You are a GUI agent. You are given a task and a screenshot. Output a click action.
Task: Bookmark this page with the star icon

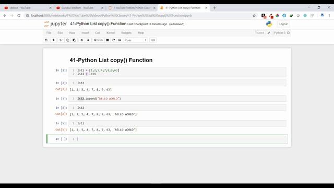click(x=254, y=16)
